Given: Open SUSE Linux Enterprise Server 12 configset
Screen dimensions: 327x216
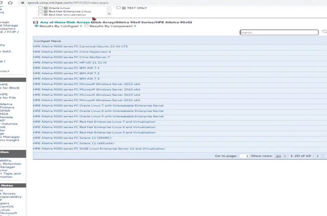Looking at the screenshot, I should pyautogui.click(x=99, y=149).
